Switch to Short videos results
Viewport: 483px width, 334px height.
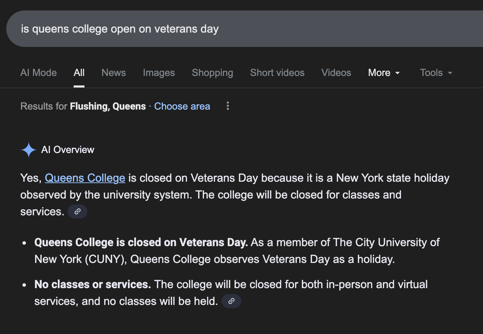pyautogui.click(x=277, y=73)
